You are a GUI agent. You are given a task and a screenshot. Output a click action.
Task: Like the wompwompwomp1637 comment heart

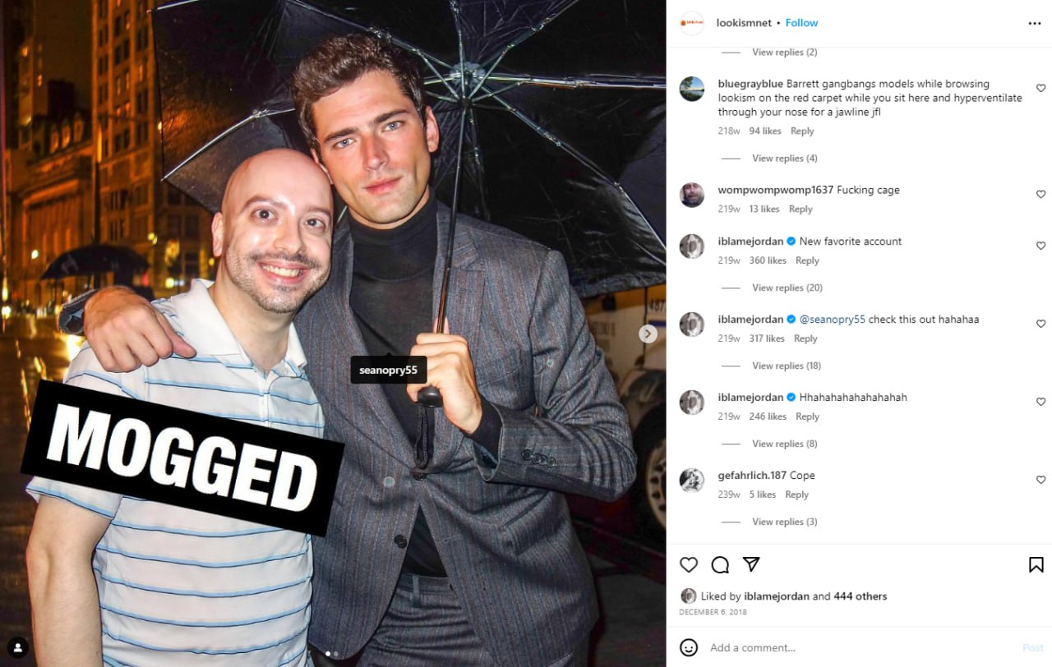(x=1040, y=194)
